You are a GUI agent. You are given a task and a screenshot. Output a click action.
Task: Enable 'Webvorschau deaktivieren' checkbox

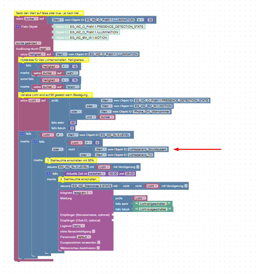pos(98,248)
